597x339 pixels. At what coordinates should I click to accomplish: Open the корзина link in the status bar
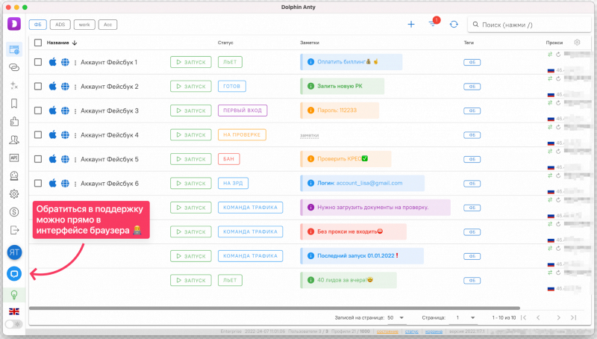pos(434,332)
